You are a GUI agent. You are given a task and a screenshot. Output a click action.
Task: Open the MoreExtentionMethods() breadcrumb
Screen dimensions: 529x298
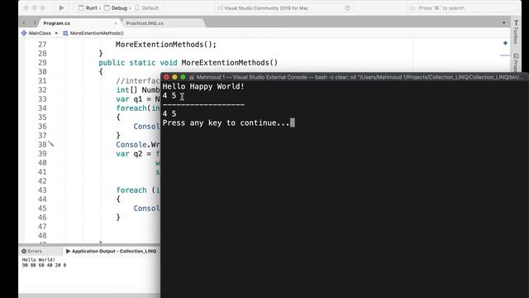click(x=93, y=33)
